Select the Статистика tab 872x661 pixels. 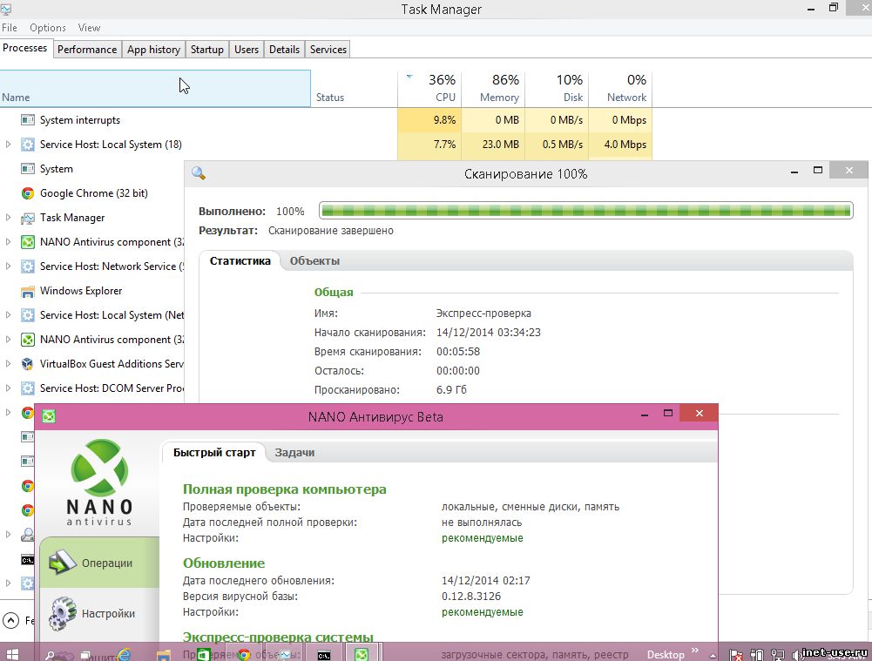240,260
